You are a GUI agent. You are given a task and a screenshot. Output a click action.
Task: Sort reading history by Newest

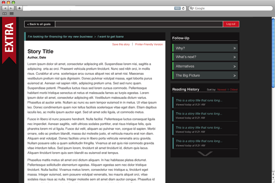tap(222, 89)
